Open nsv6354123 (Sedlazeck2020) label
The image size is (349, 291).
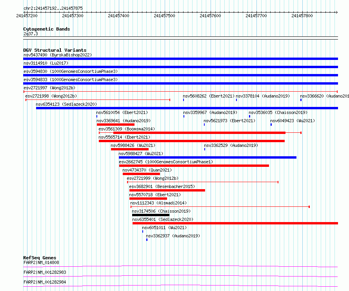click(66, 104)
